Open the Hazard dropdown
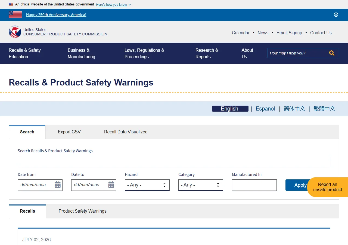Viewport: 348px width, 245px height. 147,185
